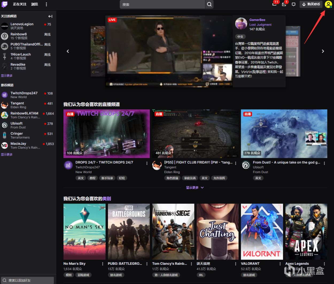Screen dimensions: 334x284
Task: Select 家庭友善 tag under Tangent stream
Action: coord(190,178)
